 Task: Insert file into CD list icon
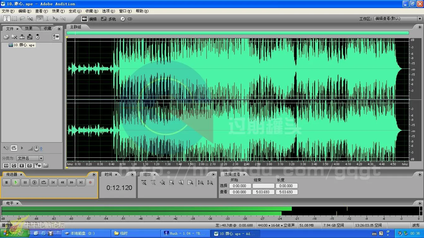37,37
